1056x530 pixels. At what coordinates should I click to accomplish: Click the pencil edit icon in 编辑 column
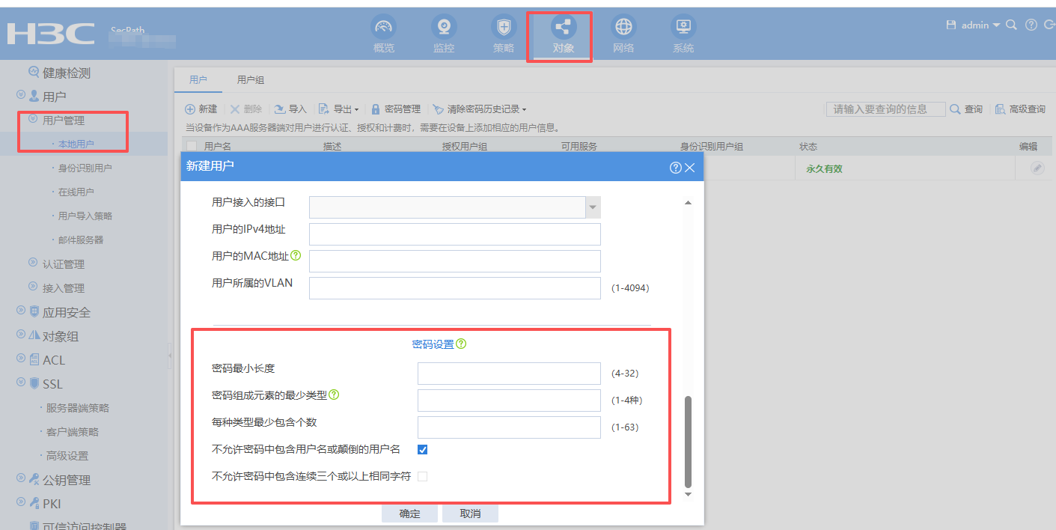point(1037,168)
